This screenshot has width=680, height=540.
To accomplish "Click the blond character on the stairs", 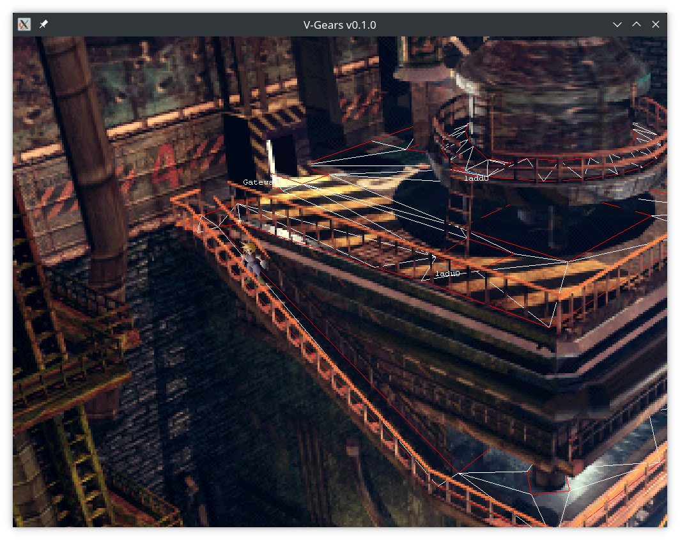I will 253,263.
